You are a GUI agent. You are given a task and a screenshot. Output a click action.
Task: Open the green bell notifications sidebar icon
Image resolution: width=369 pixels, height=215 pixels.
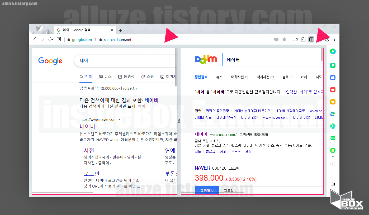click(x=333, y=65)
